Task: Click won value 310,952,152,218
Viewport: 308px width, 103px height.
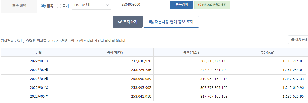Action: point(214,79)
